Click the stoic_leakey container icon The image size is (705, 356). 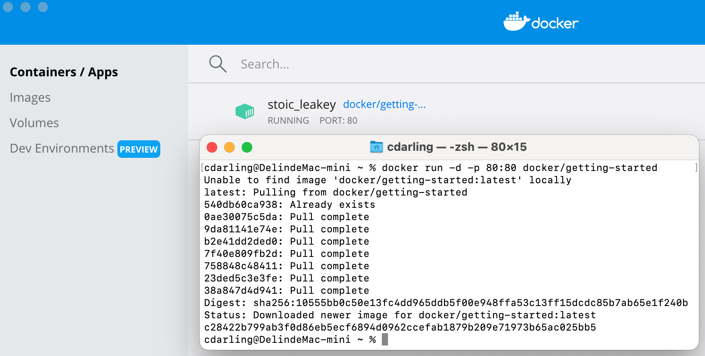[245, 111]
